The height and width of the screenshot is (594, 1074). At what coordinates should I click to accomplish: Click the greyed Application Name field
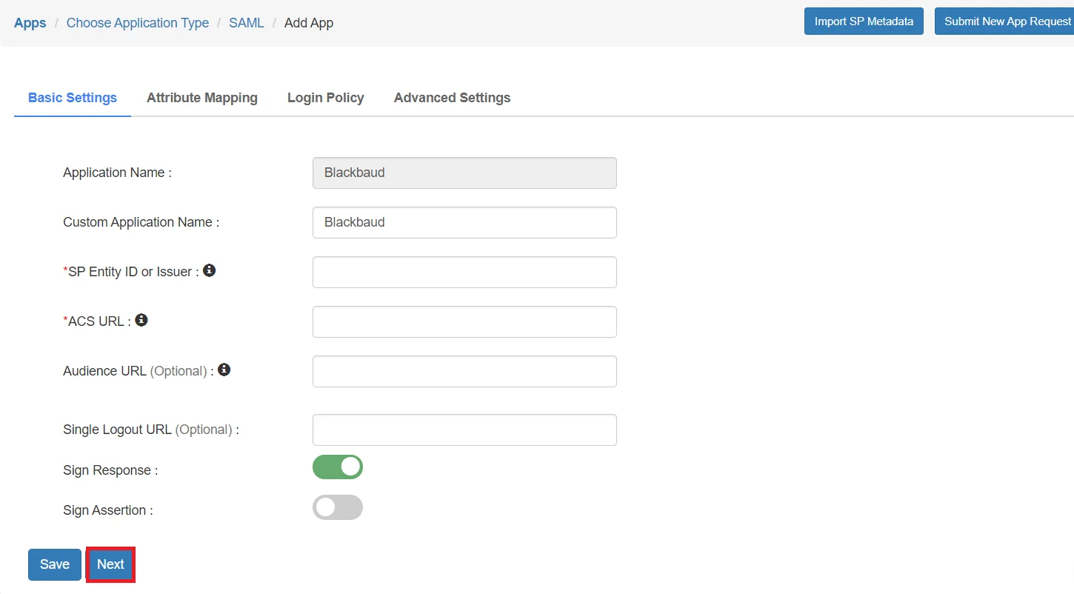click(464, 173)
